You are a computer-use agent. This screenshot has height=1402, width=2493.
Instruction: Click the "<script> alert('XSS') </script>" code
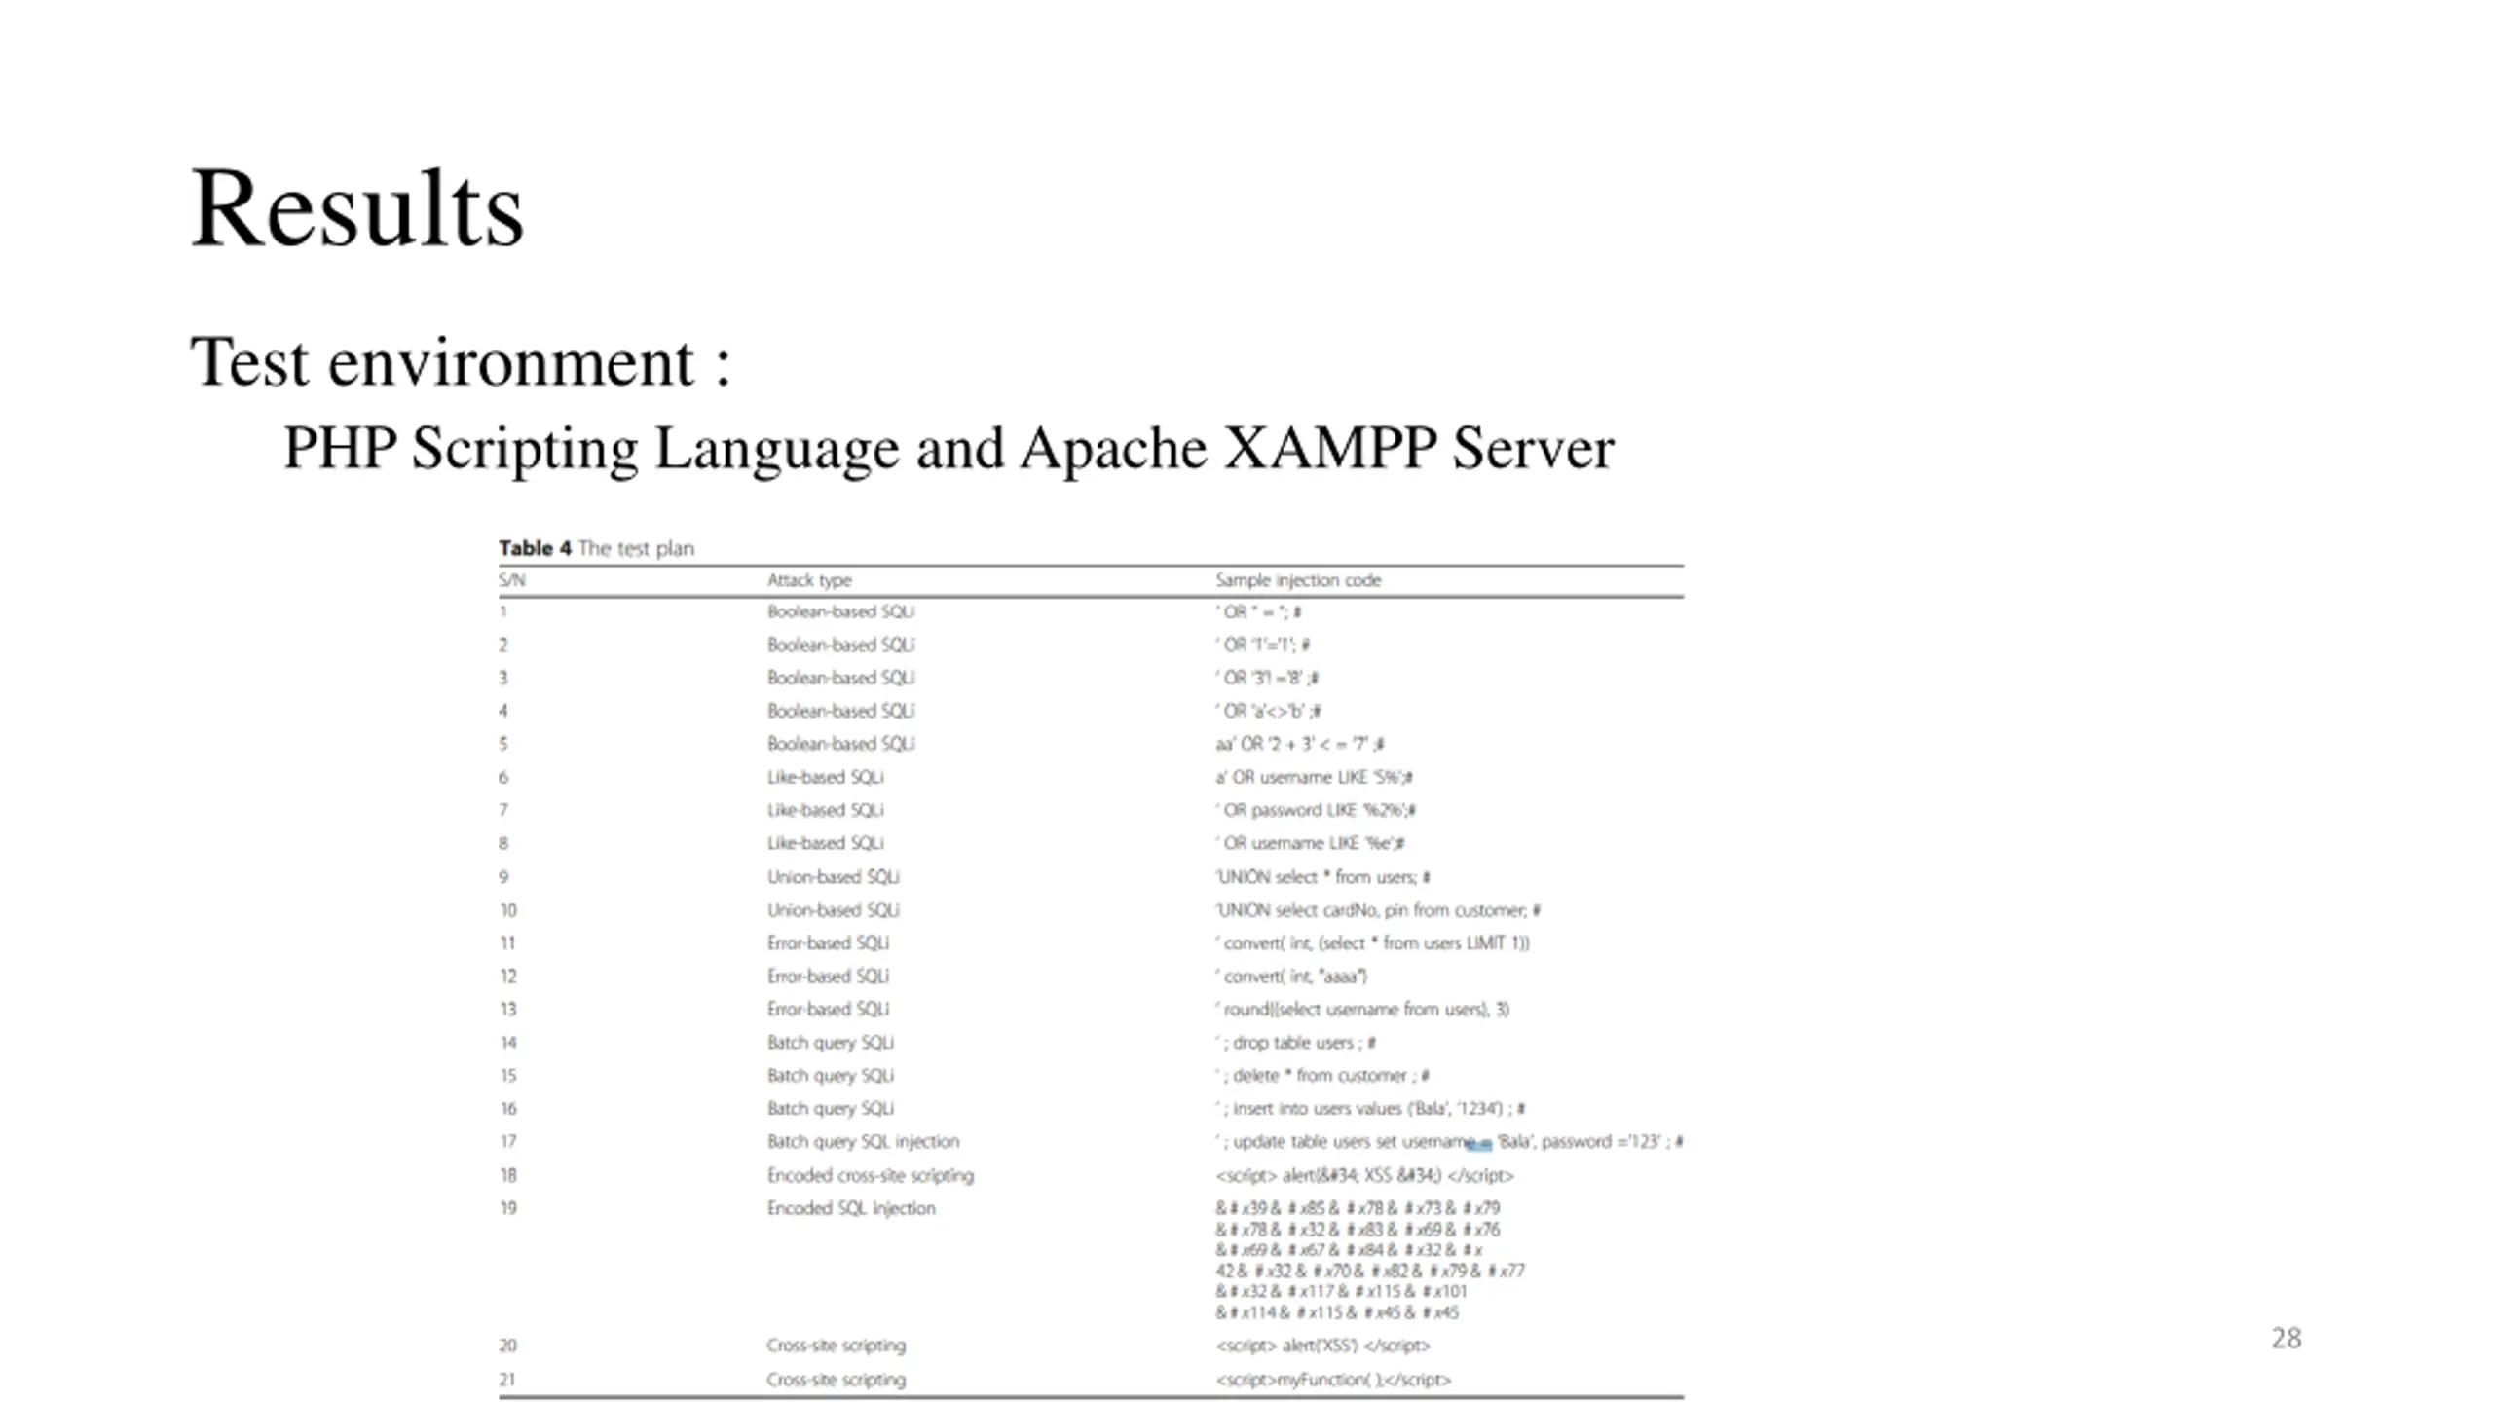tap(1322, 1346)
